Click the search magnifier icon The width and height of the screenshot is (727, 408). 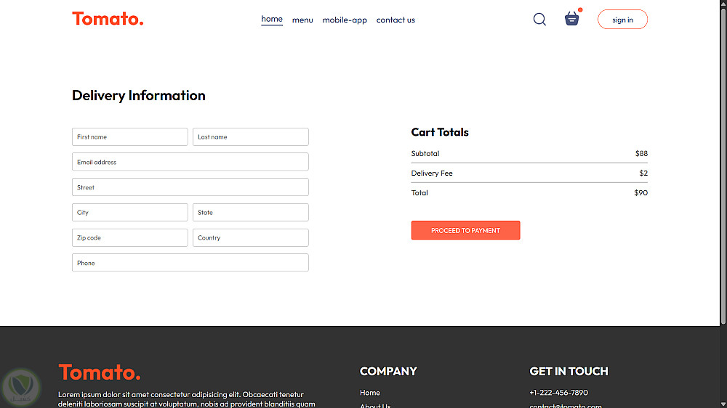coord(539,20)
